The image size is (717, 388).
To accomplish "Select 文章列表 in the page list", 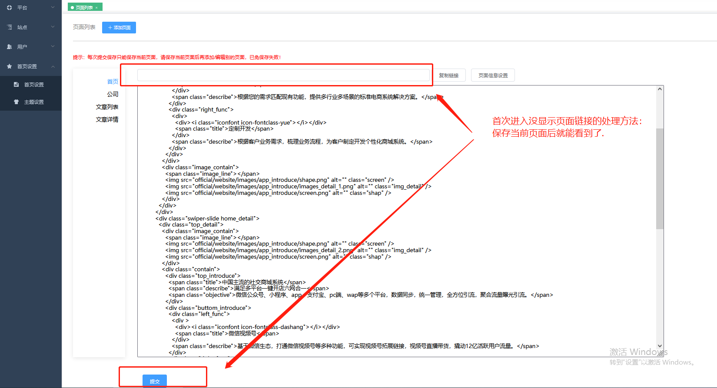I will pyautogui.click(x=107, y=107).
